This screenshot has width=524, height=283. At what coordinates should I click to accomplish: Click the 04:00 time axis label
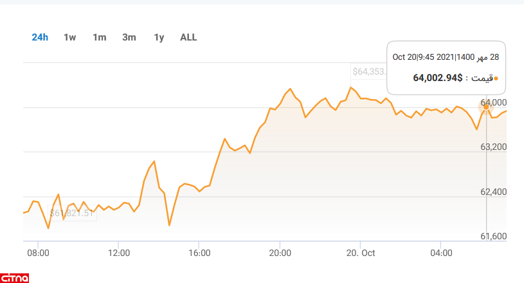(x=442, y=252)
